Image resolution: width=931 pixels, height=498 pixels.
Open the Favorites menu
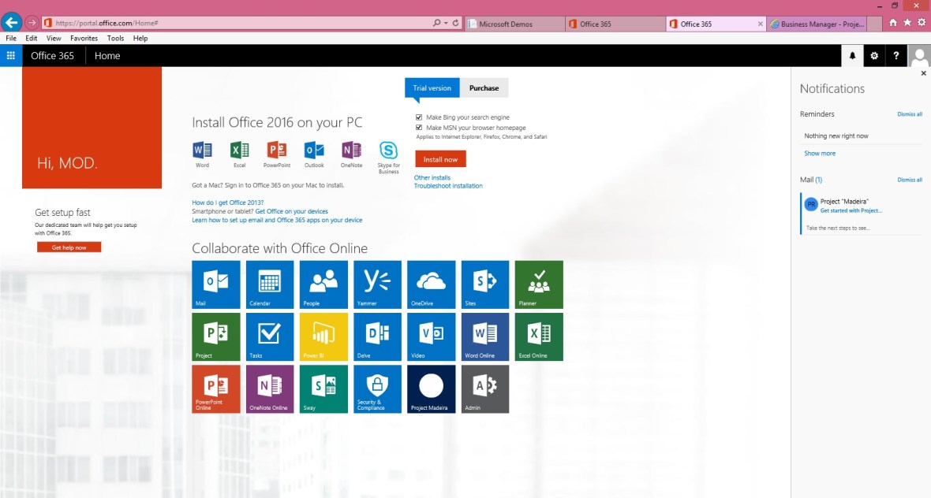coord(84,38)
